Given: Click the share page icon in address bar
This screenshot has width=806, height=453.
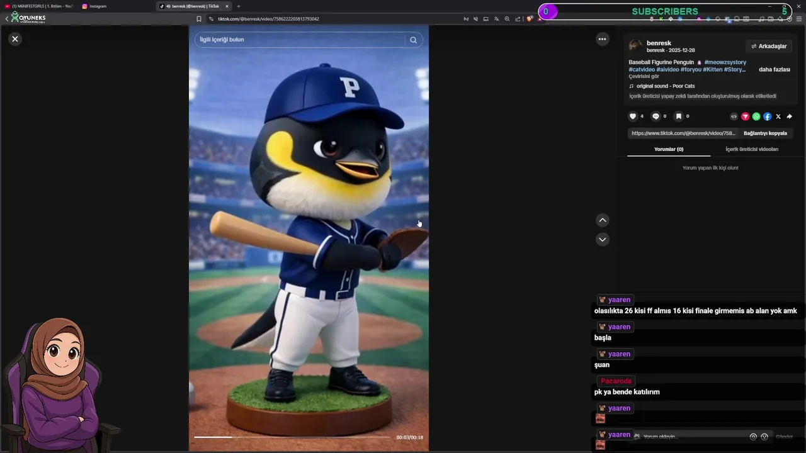Looking at the screenshot, I should (518, 19).
